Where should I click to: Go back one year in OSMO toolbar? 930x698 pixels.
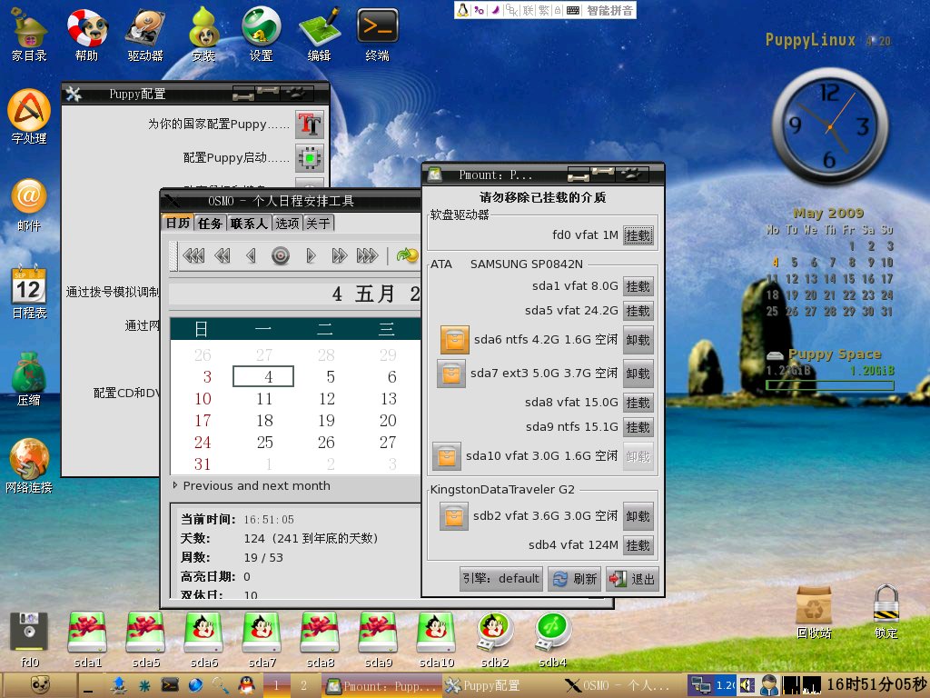point(193,255)
